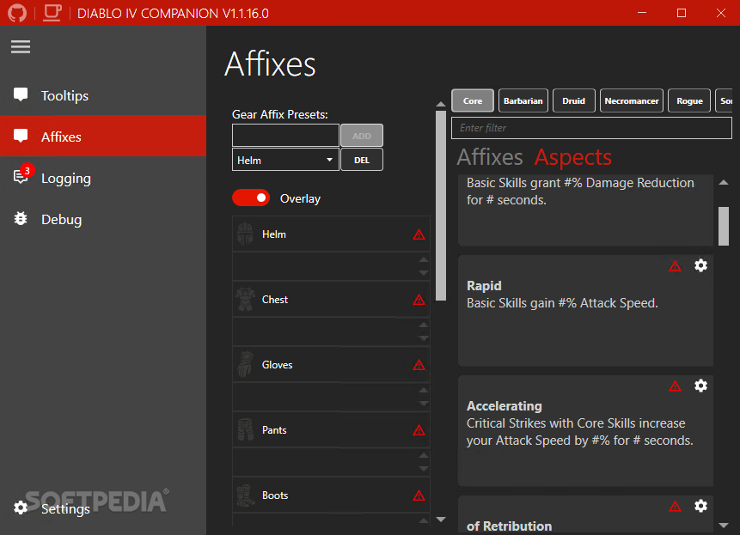Click the of Retribution warning icon

pyautogui.click(x=676, y=507)
